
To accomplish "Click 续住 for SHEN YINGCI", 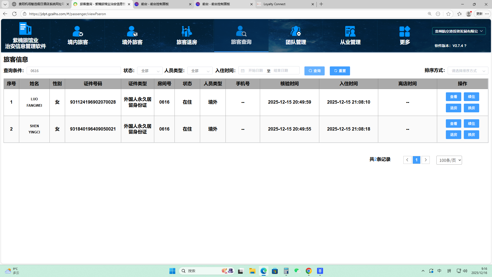I will coord(471,124).
